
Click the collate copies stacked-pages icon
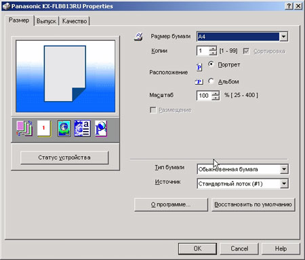(24, 128)
